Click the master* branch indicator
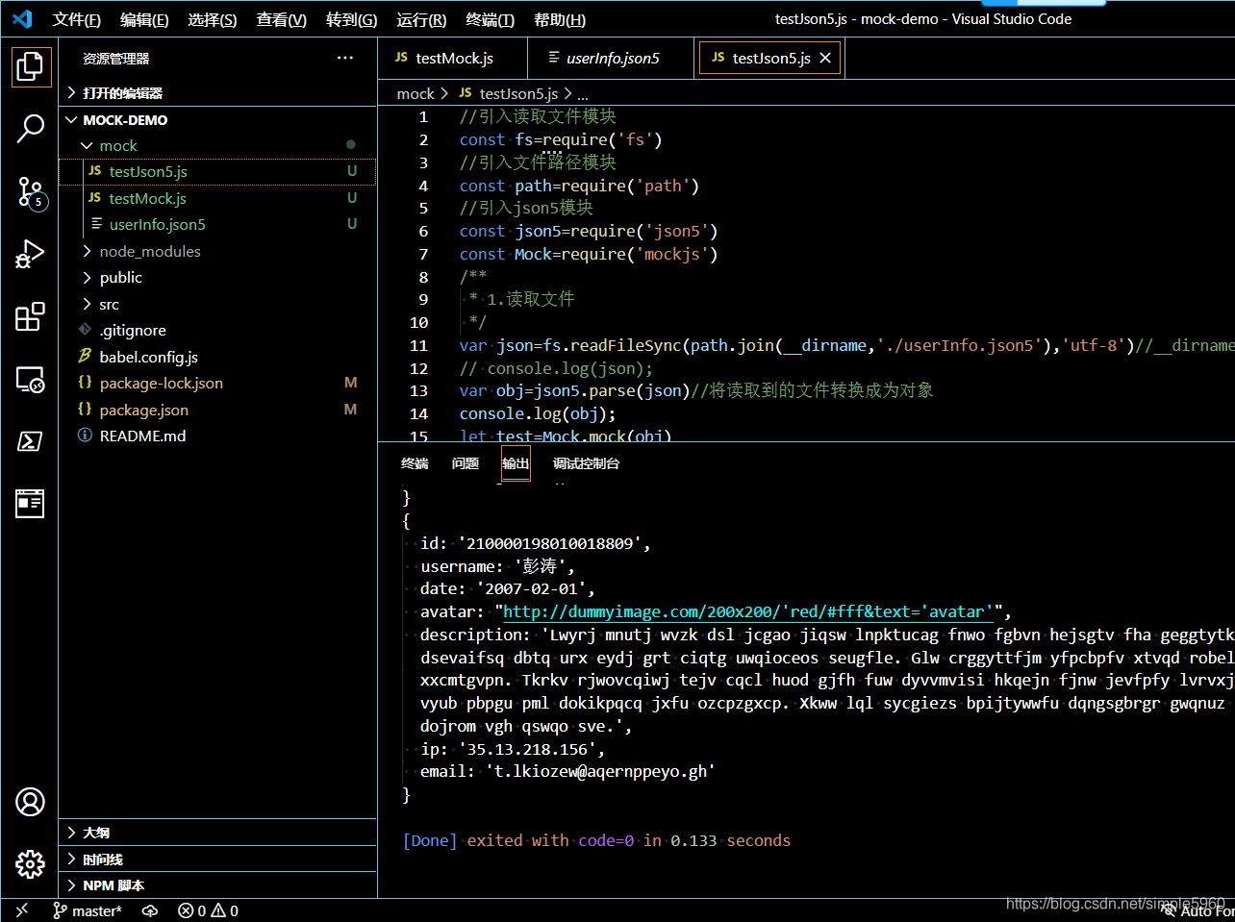The width and height of the screenshot is (1235, 922). click(x=88, y=910)
